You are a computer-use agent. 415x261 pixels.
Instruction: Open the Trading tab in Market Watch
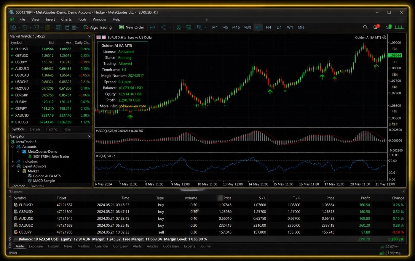tap(52, 129)
